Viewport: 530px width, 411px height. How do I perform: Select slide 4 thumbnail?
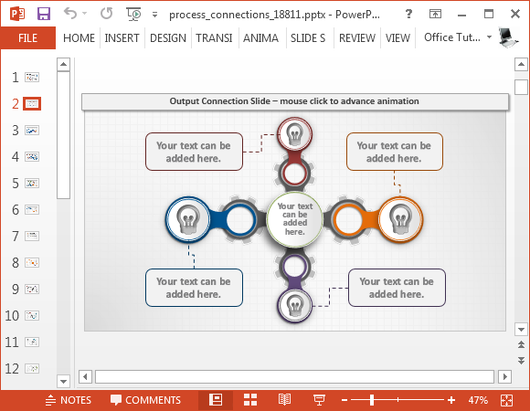(x=32, y=157)
